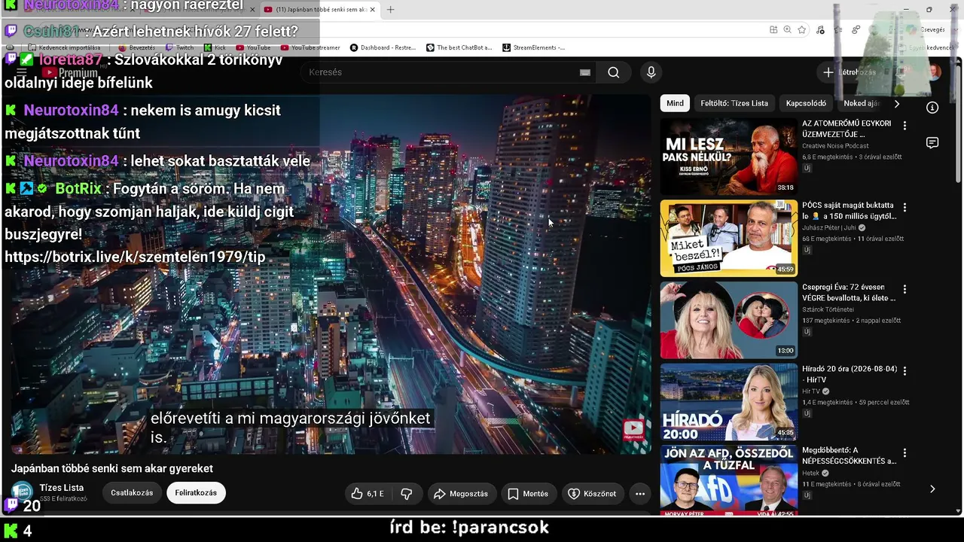Open the video info panel icon
964x542 pixels.
point(932,108)
